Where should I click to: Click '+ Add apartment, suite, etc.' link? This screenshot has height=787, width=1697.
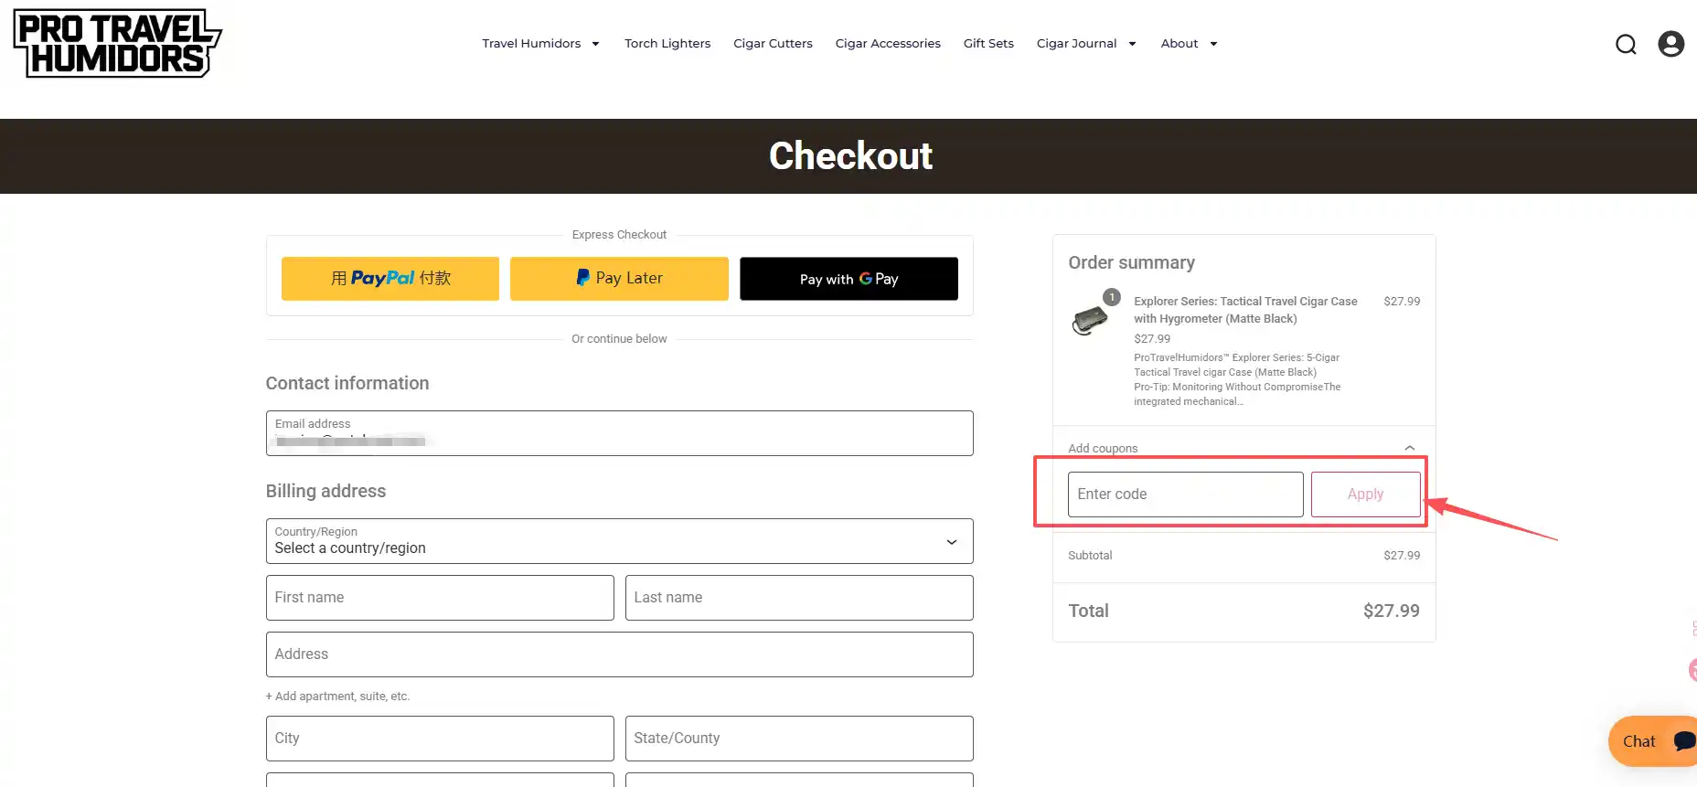pyautogui.click(x=337, y=697)
